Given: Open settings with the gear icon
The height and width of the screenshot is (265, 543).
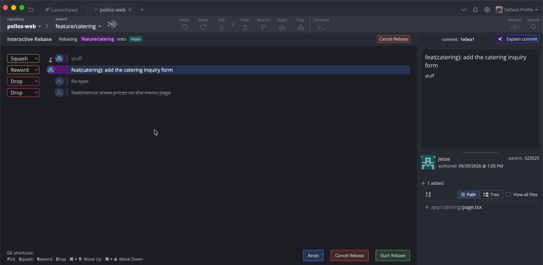Looking at the screenshot, I should coord(487,10).
